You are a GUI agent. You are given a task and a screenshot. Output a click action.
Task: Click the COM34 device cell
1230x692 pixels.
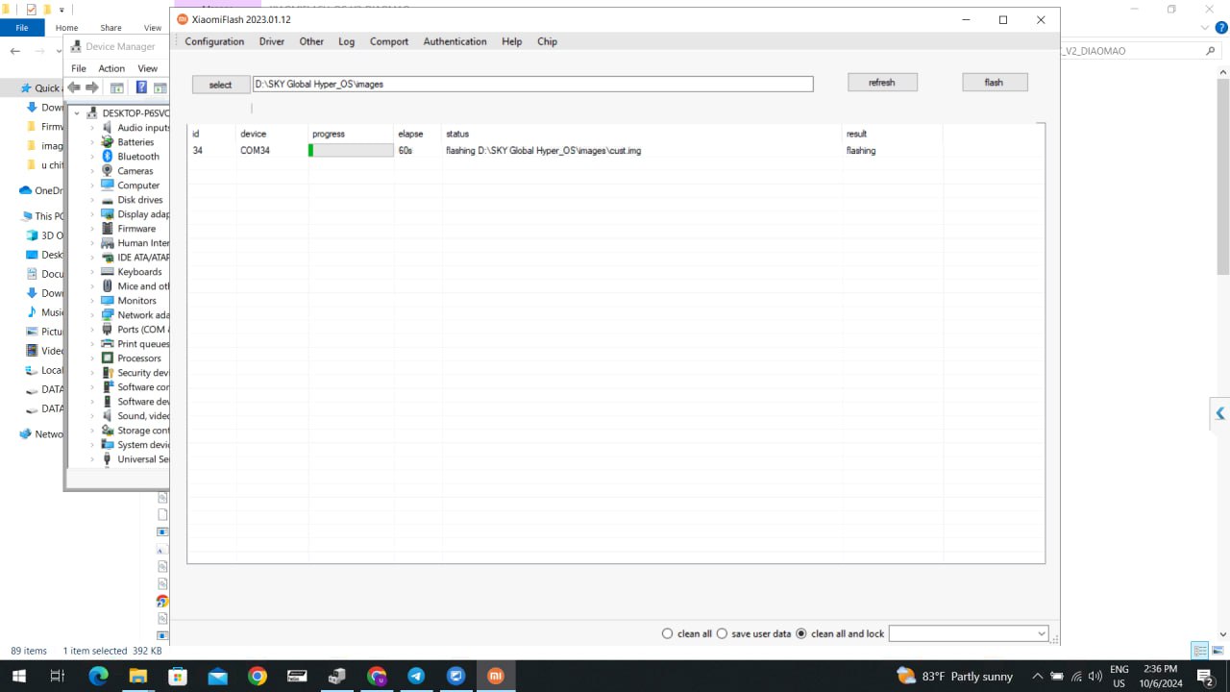(x=255, y=151)
